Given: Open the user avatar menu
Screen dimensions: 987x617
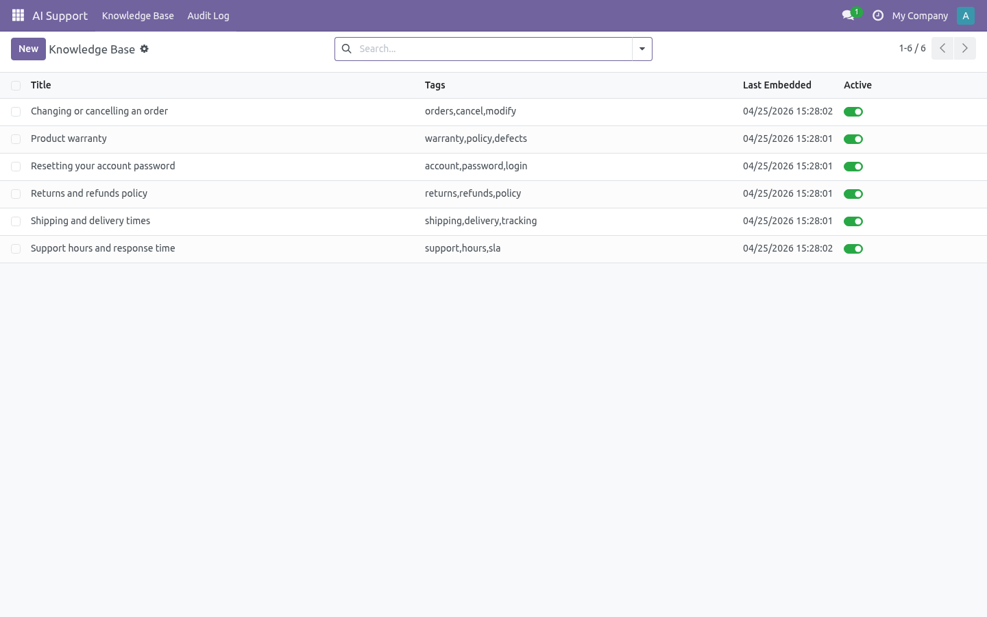Looking at the screenshot, I should pos(966,15).
